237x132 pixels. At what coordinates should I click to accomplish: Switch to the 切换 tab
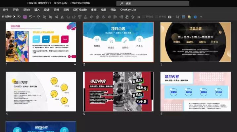coord(56,10)
